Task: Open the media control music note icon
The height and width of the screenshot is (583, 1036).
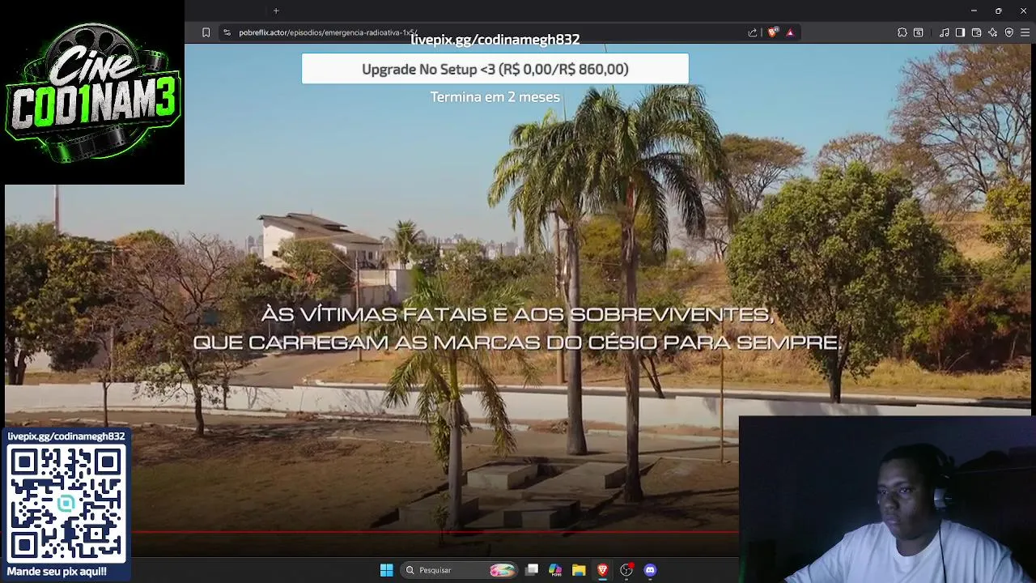Action: pyautogui.click(x=944, y=32)
